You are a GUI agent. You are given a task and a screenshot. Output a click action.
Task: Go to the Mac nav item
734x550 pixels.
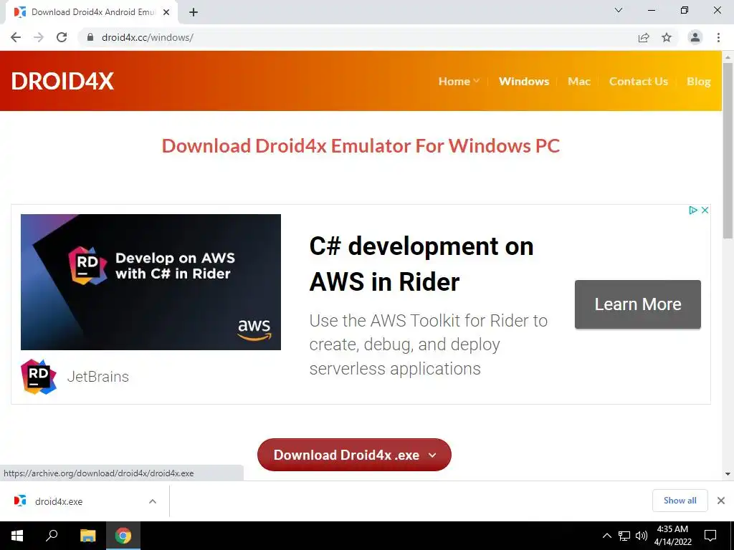579,82
